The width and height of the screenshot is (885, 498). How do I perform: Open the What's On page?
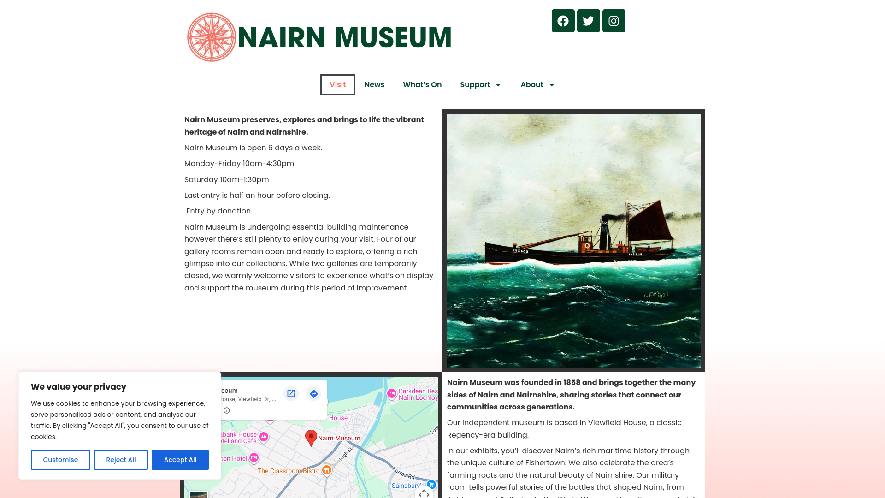[x=422, y=85]
